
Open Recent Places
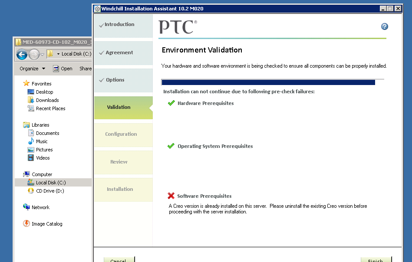[51, 108]
